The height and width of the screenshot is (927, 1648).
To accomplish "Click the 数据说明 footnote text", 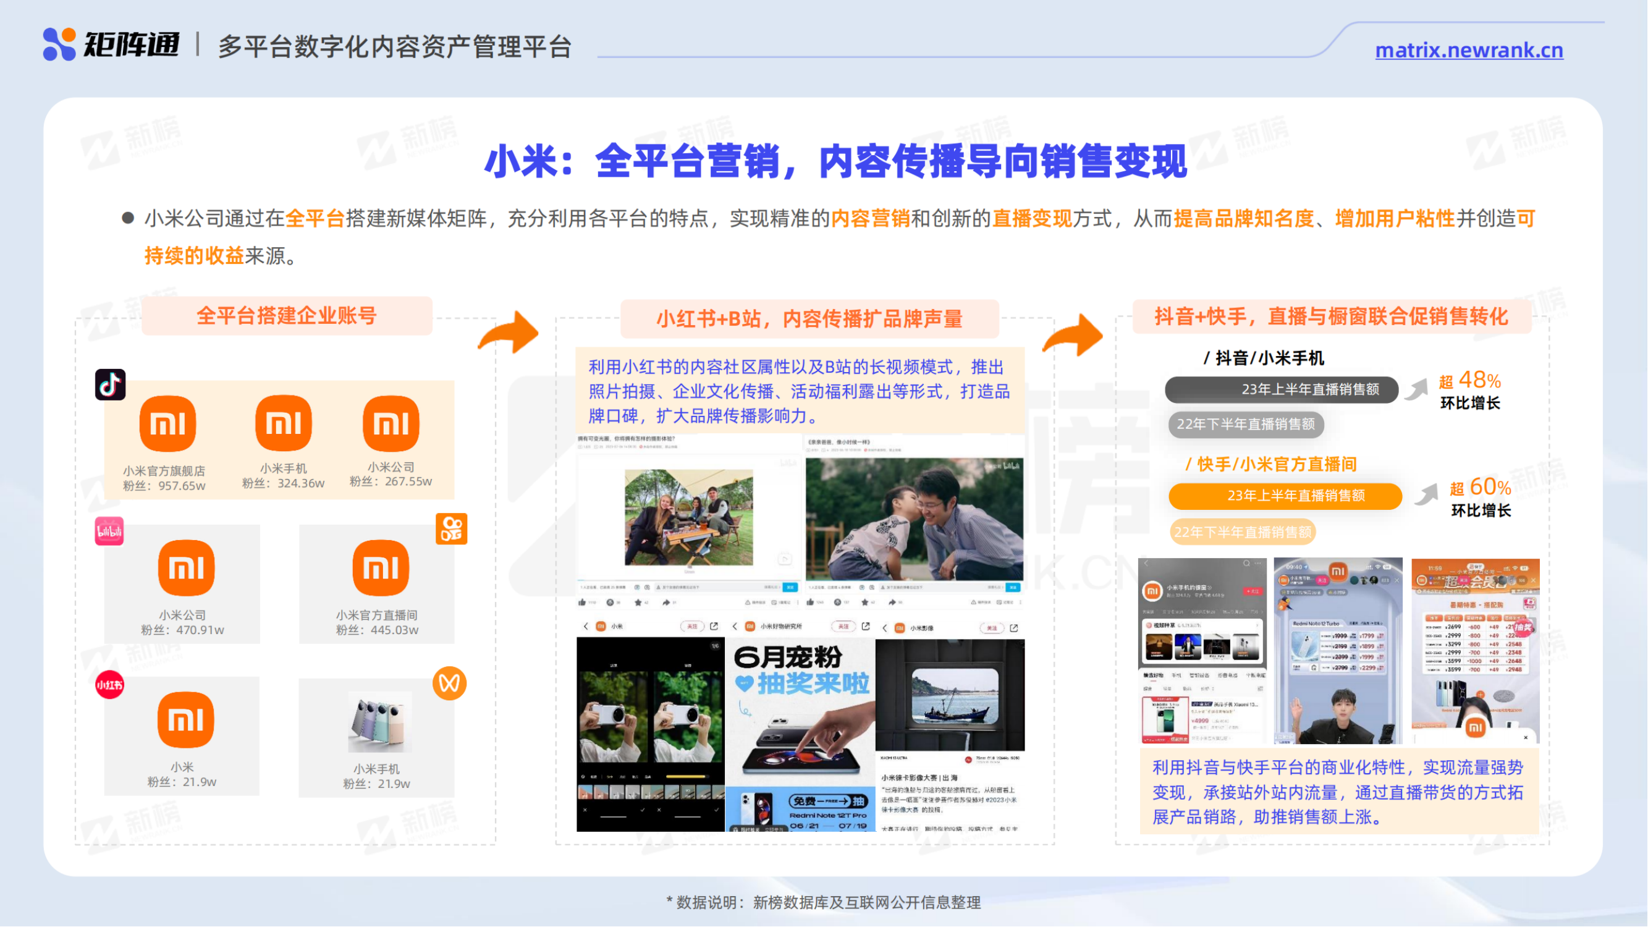I will click(x=823, y=903).
